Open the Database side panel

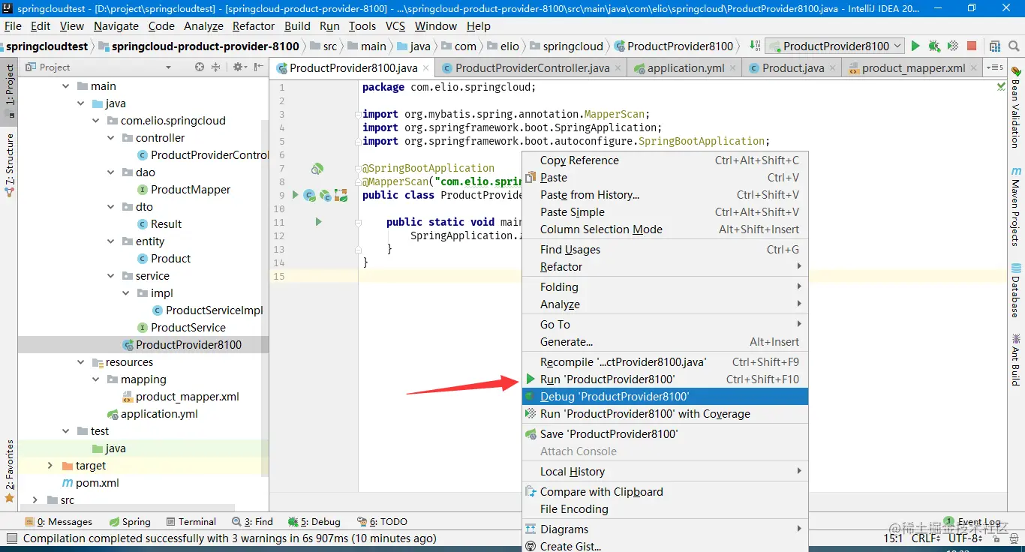tap(1016, 290)
